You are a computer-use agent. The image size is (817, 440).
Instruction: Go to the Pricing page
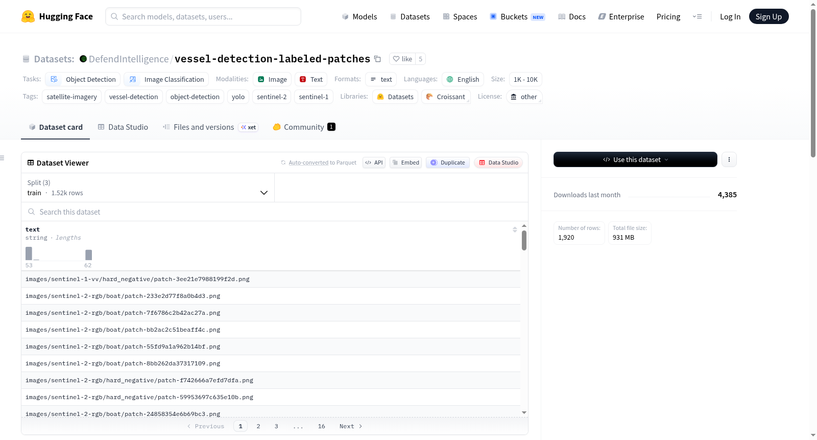click(668, 17)
